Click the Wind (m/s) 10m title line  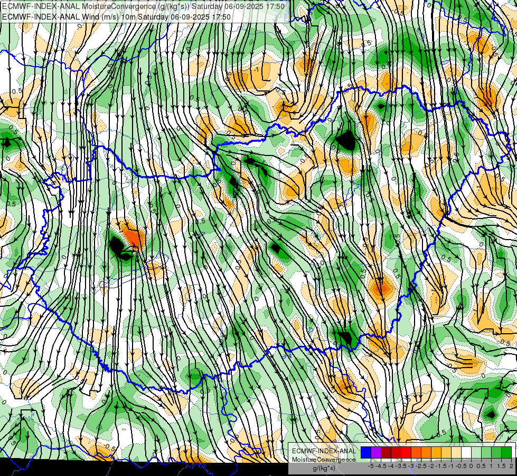tap(116, 16)
